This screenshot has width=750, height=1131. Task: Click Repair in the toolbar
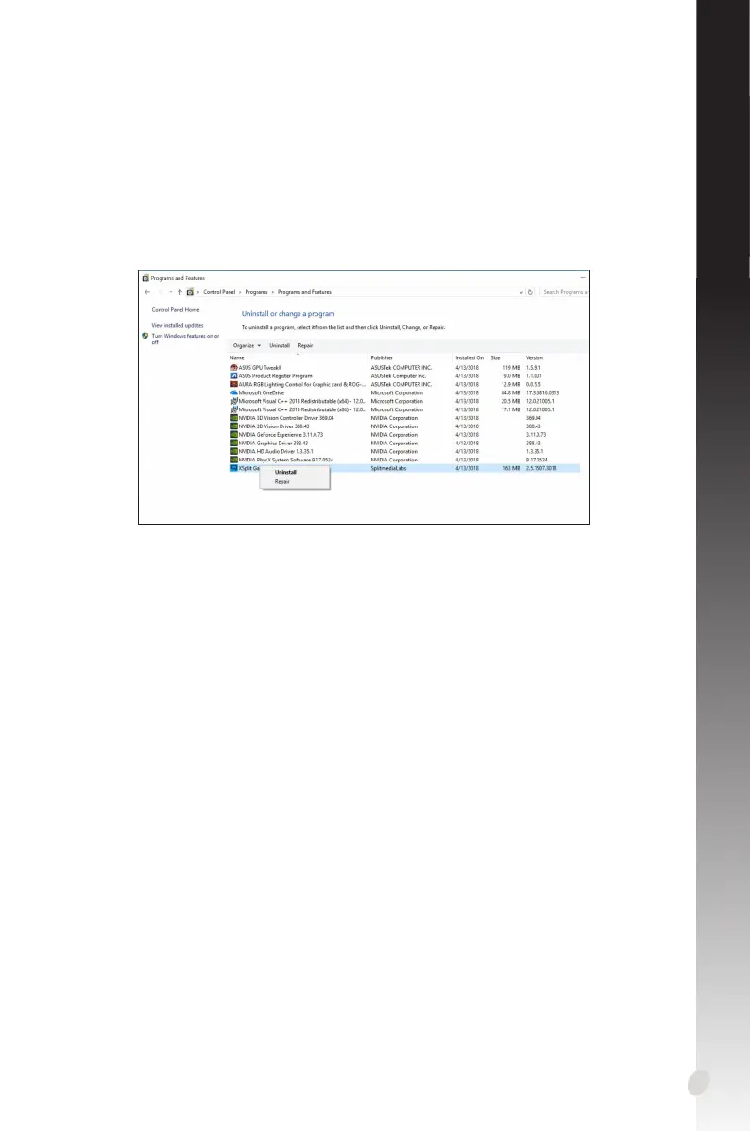(305, 345)
